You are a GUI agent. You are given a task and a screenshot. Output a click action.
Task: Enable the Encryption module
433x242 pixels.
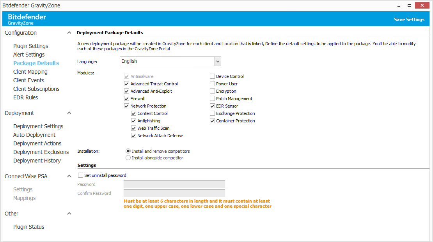(212, 91)
